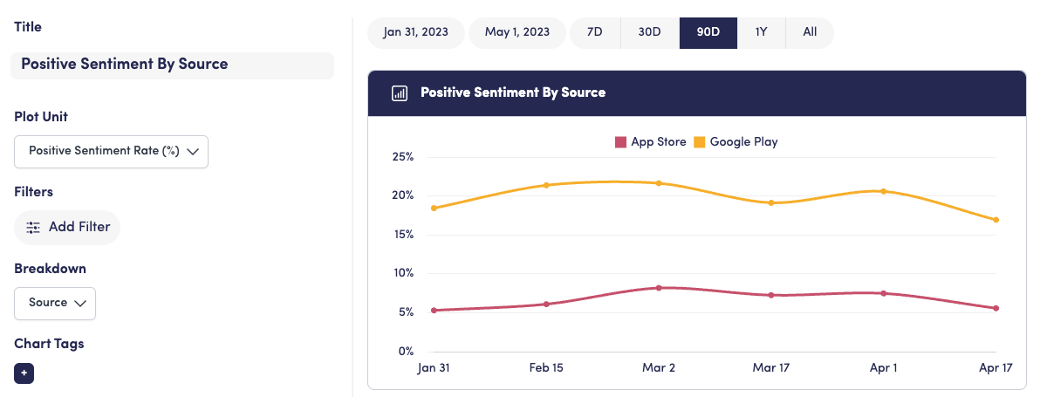Click Google Play data point at Mar 2
1040x397 pixels.
(x=659, y=183)
